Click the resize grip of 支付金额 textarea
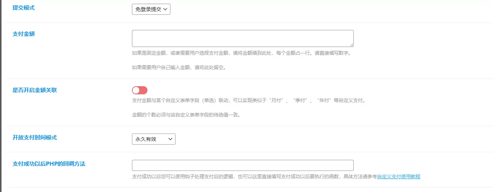The width and height of the screenshot is (493, 192). 351,44
